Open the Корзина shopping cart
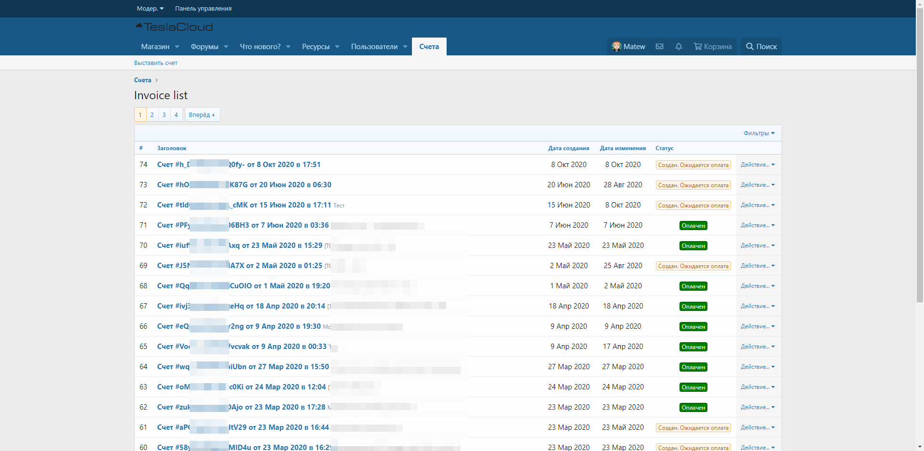 (x=712, y=47)
